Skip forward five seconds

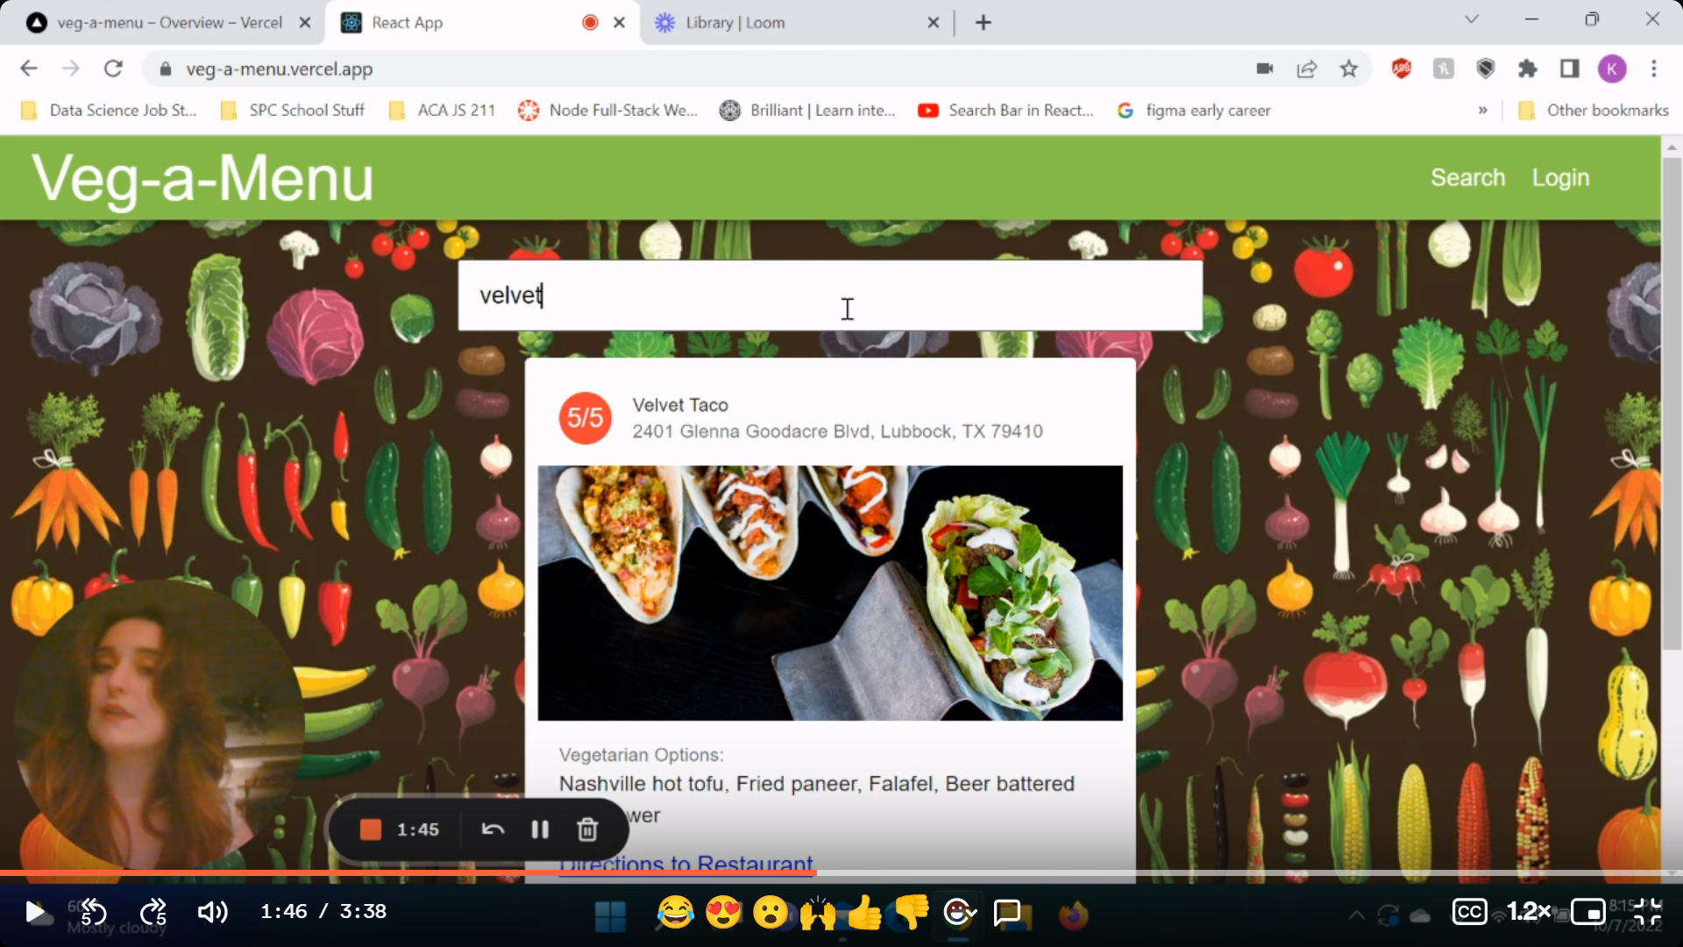tap(153, 912)
